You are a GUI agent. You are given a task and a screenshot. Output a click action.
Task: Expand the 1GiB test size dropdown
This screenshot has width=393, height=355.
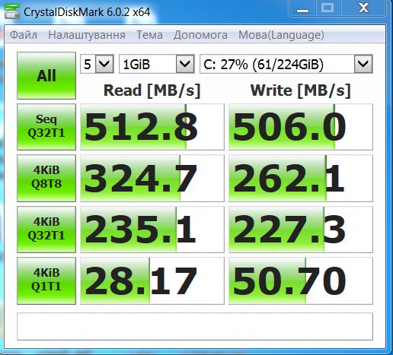tap(157, 64)
